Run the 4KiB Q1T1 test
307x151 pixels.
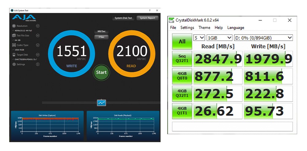coord(182,111)
